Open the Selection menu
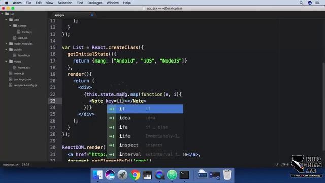325x183 pixels. click(x=65, y=3)
